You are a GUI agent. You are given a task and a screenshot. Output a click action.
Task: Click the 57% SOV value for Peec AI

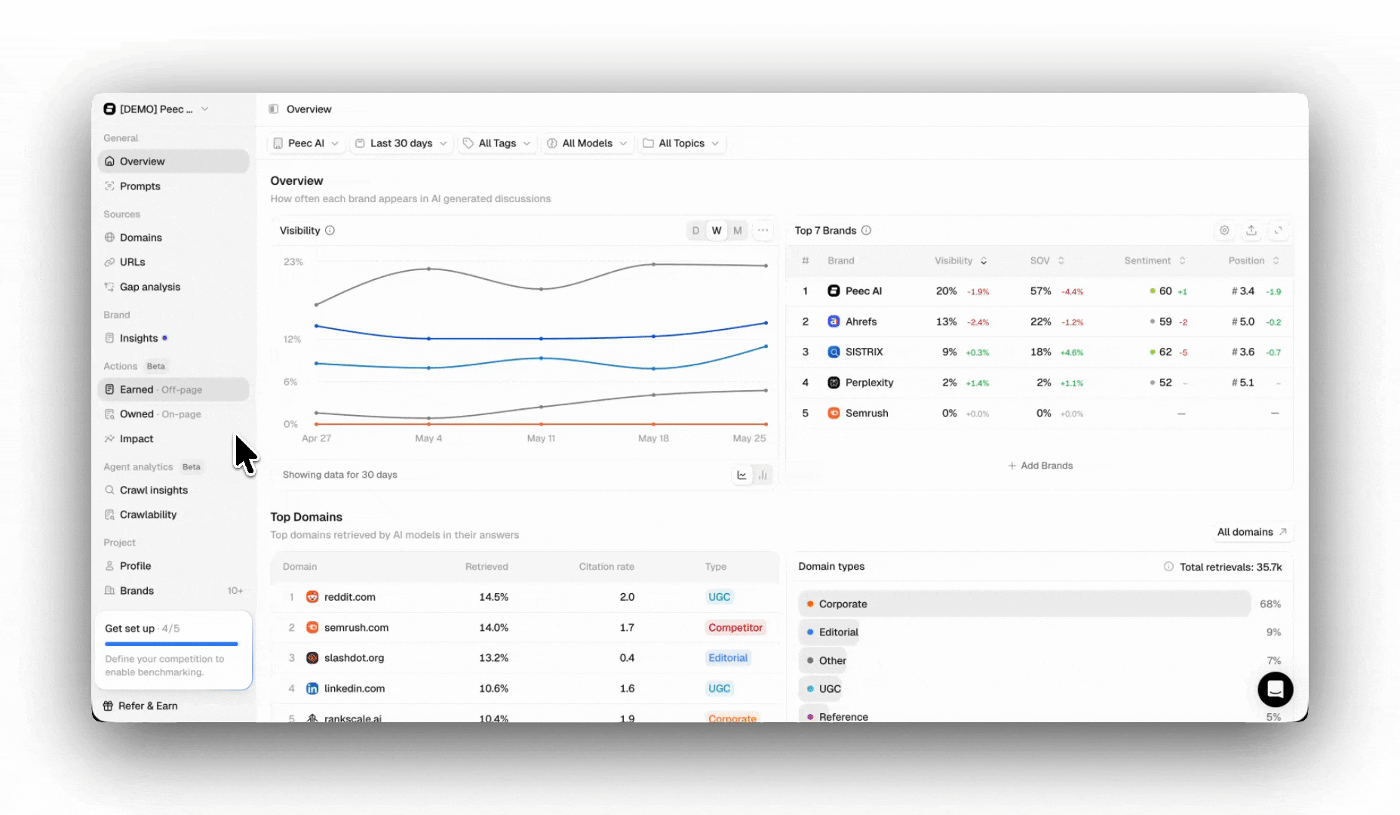pos(1041,291)
